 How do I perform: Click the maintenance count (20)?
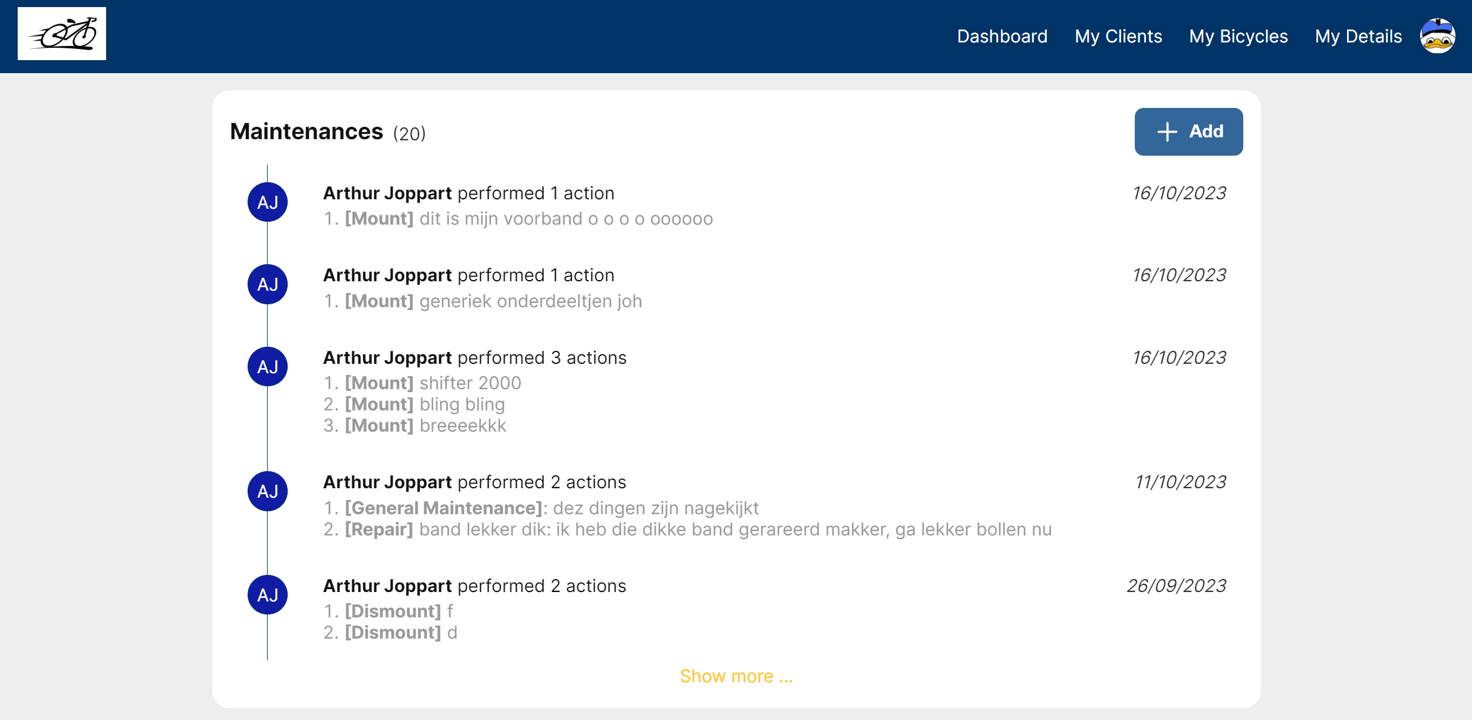click(409, 134)
